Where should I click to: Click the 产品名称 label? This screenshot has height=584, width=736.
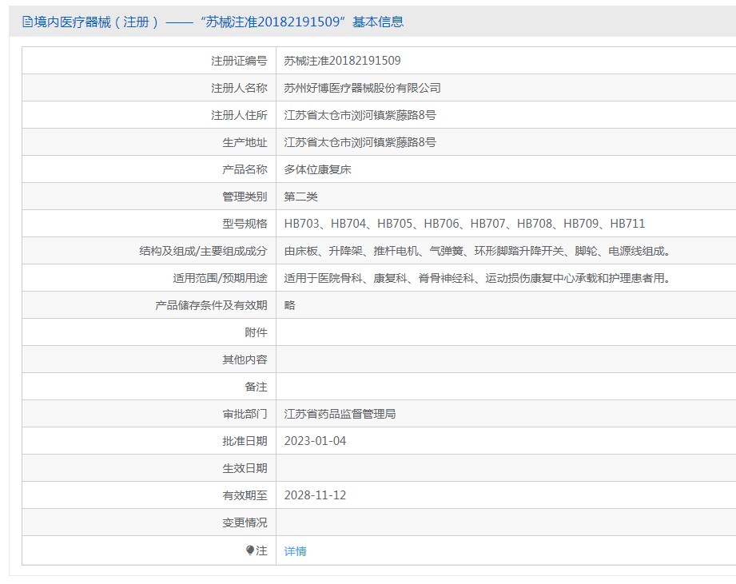pyautogui.click(x=245, y=169)
